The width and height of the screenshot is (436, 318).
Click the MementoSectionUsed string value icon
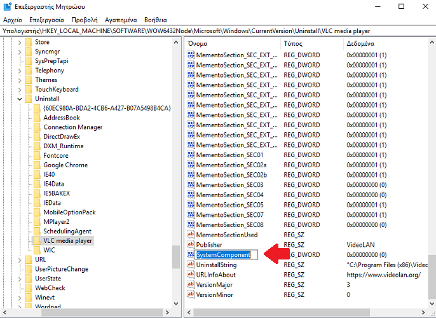pyautogui.click(x=191, y=235)
